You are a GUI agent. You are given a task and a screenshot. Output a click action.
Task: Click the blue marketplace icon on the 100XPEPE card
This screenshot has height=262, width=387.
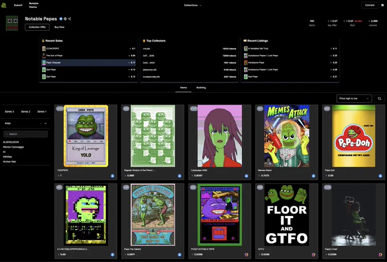coord(113,176)
